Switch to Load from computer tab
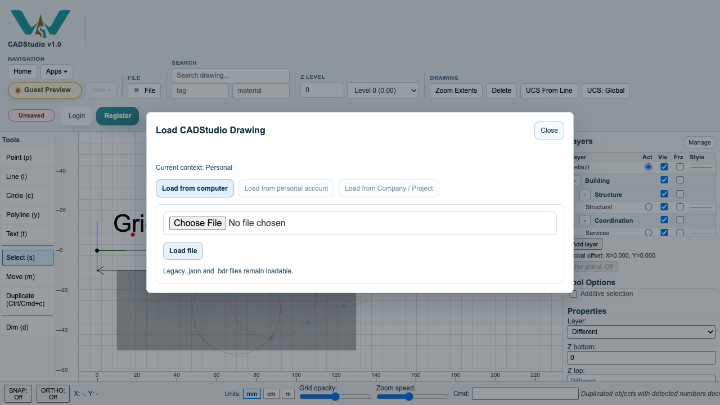The image size is (720, 405). coord(195,188)
